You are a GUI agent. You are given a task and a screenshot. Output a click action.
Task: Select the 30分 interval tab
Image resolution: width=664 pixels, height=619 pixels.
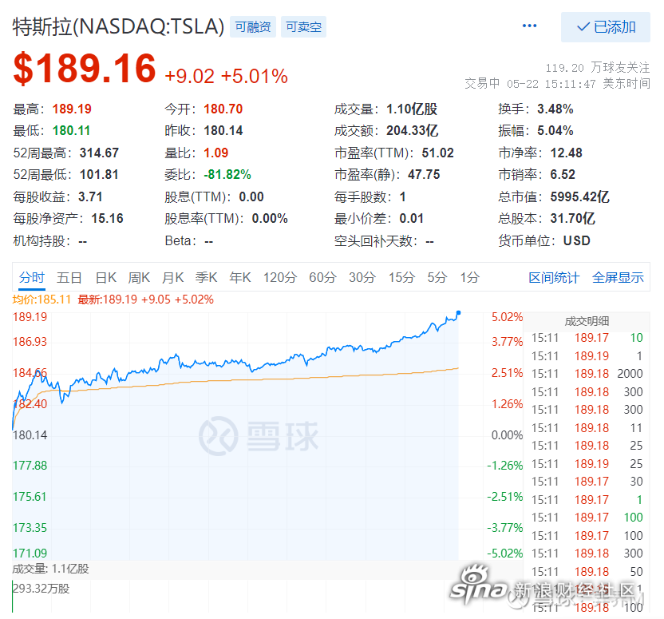coord(362,277)
